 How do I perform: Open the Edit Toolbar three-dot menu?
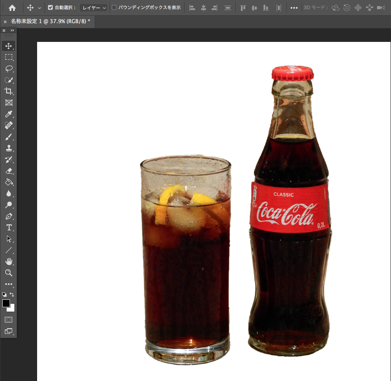point(9,284)
